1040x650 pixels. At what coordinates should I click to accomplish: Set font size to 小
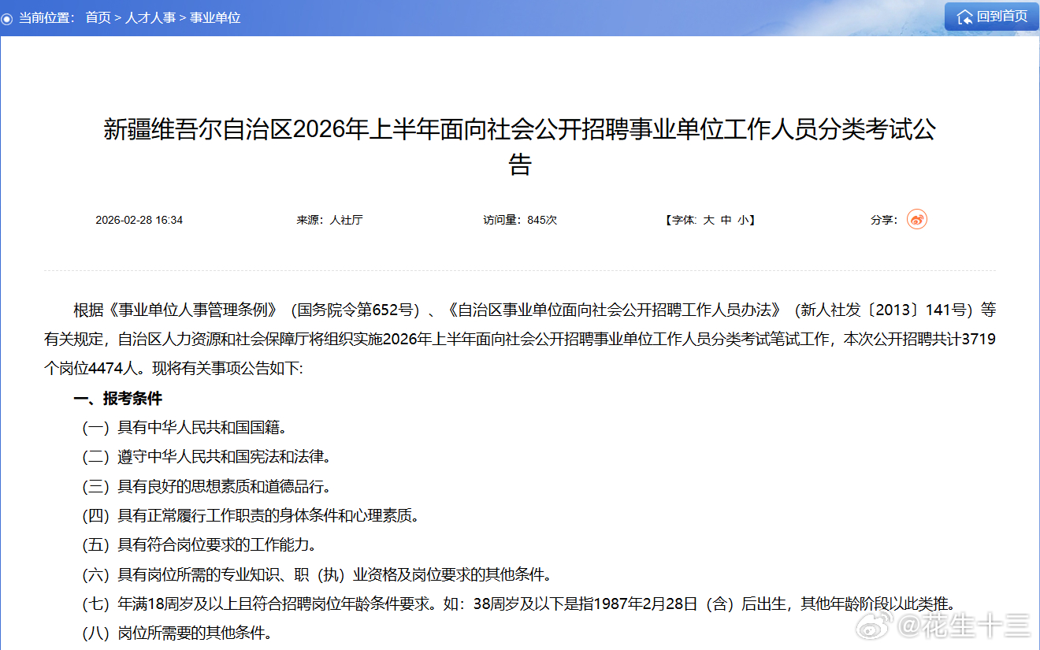743,220
